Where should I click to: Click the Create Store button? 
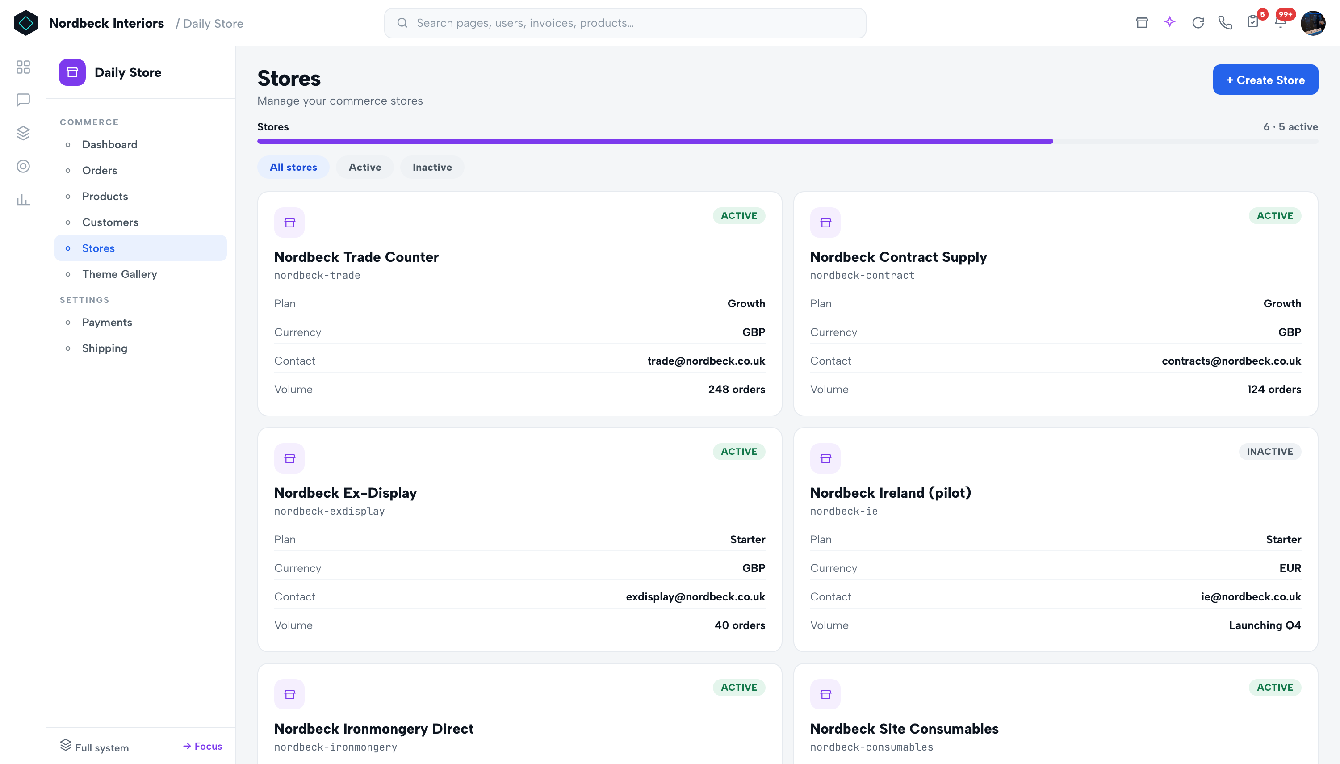point(1265,80)
